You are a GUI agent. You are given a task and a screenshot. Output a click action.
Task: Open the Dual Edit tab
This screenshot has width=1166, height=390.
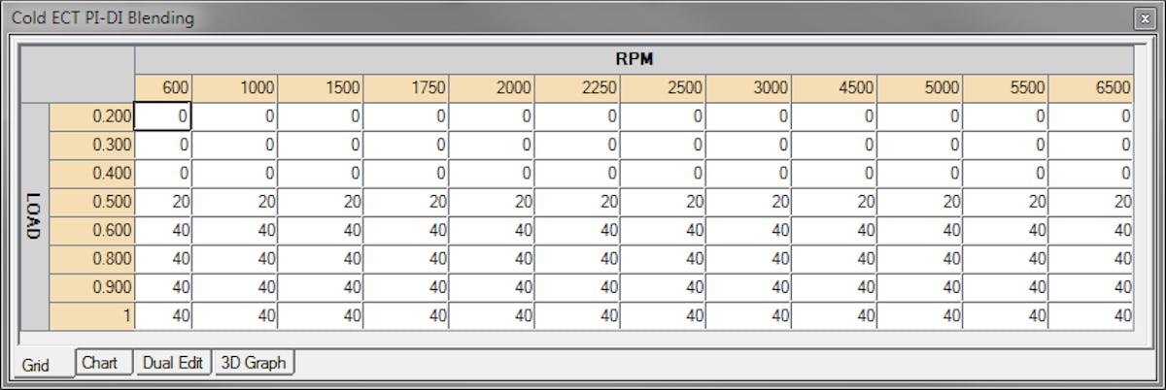point(172,363)
